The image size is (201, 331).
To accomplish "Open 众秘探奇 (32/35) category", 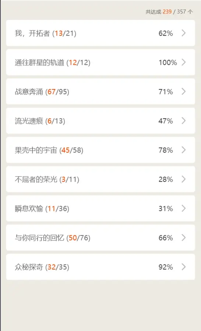I will click(100, 267).
